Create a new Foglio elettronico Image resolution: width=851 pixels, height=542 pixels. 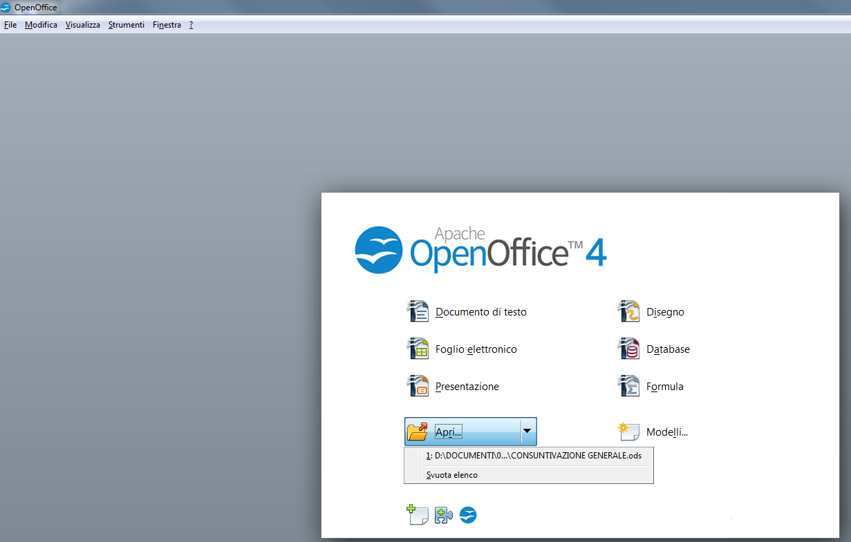476,349
